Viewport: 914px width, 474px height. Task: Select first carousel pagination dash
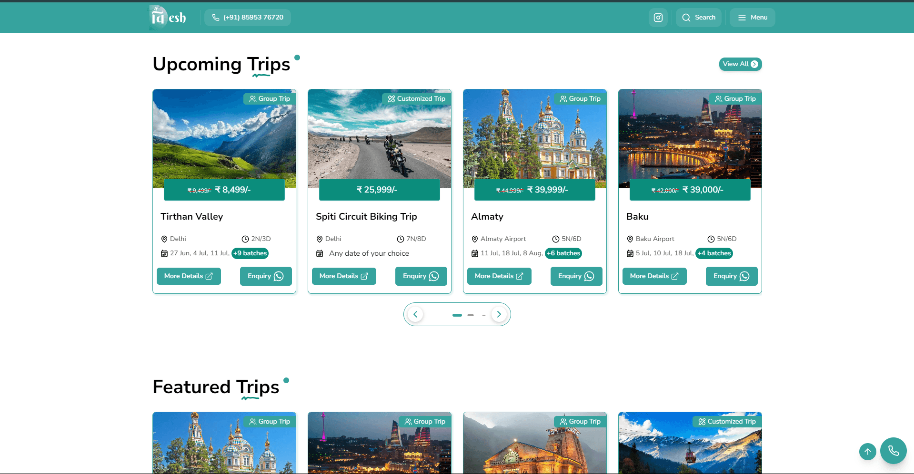pos(457,315)
